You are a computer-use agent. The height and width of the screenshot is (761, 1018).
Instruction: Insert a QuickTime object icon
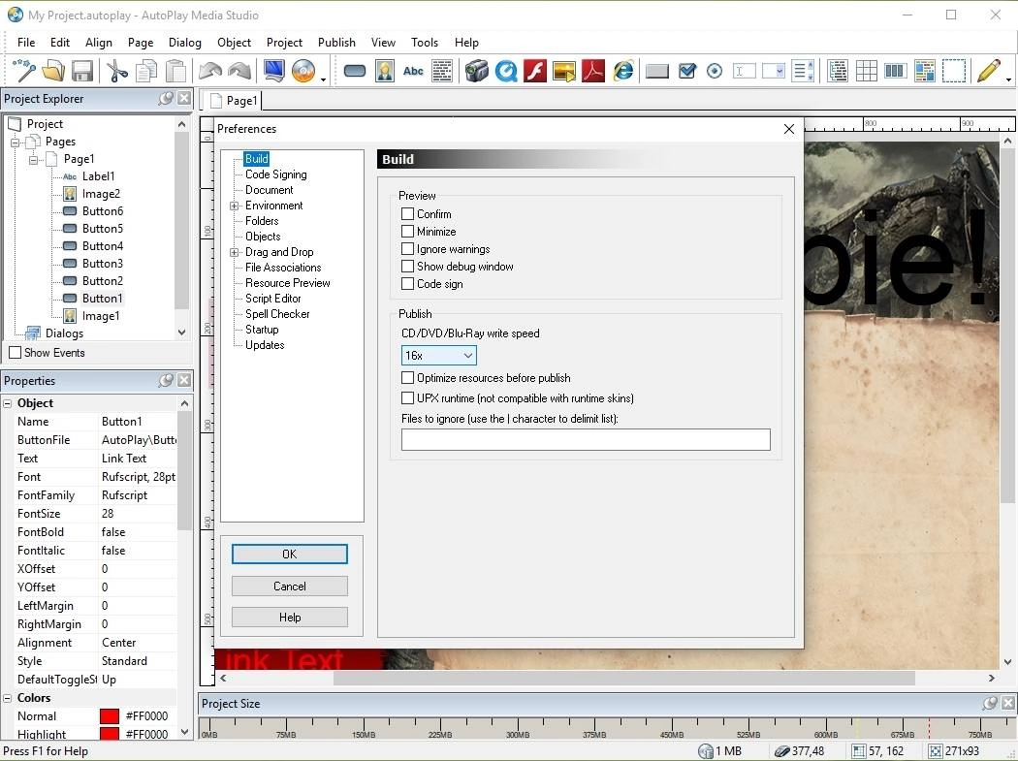(506, 71)
